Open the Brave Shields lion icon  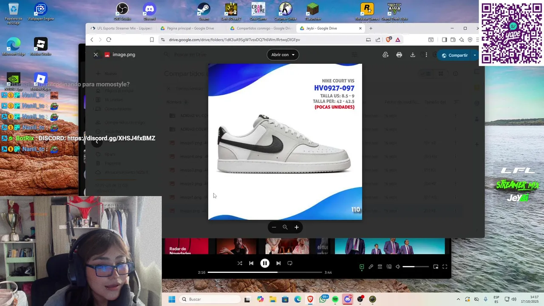[388, 40]
